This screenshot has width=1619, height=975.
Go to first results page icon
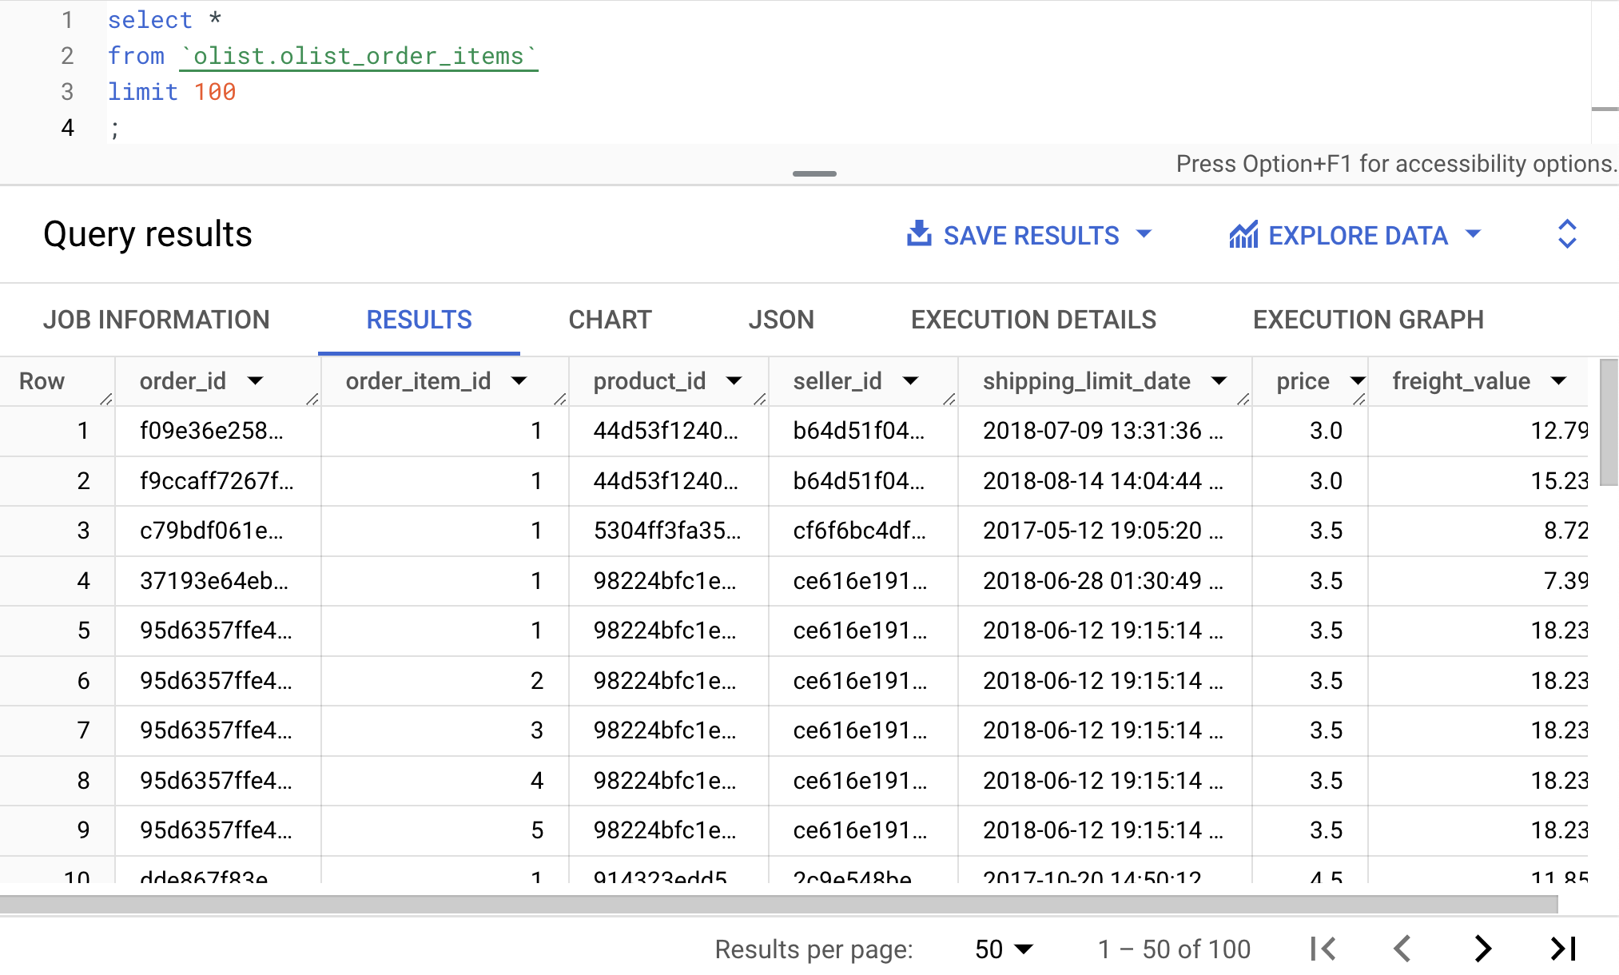1323,949
